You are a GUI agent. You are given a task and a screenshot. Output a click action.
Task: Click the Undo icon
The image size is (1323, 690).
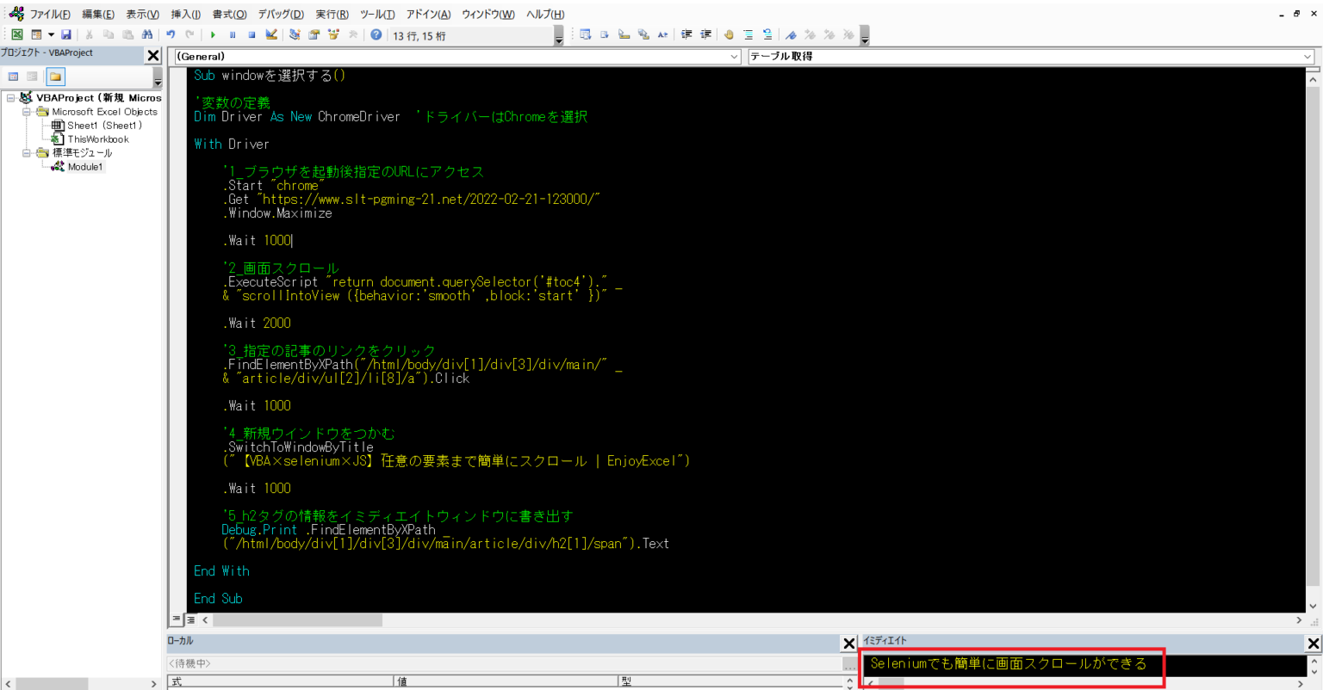click(170, 34)
